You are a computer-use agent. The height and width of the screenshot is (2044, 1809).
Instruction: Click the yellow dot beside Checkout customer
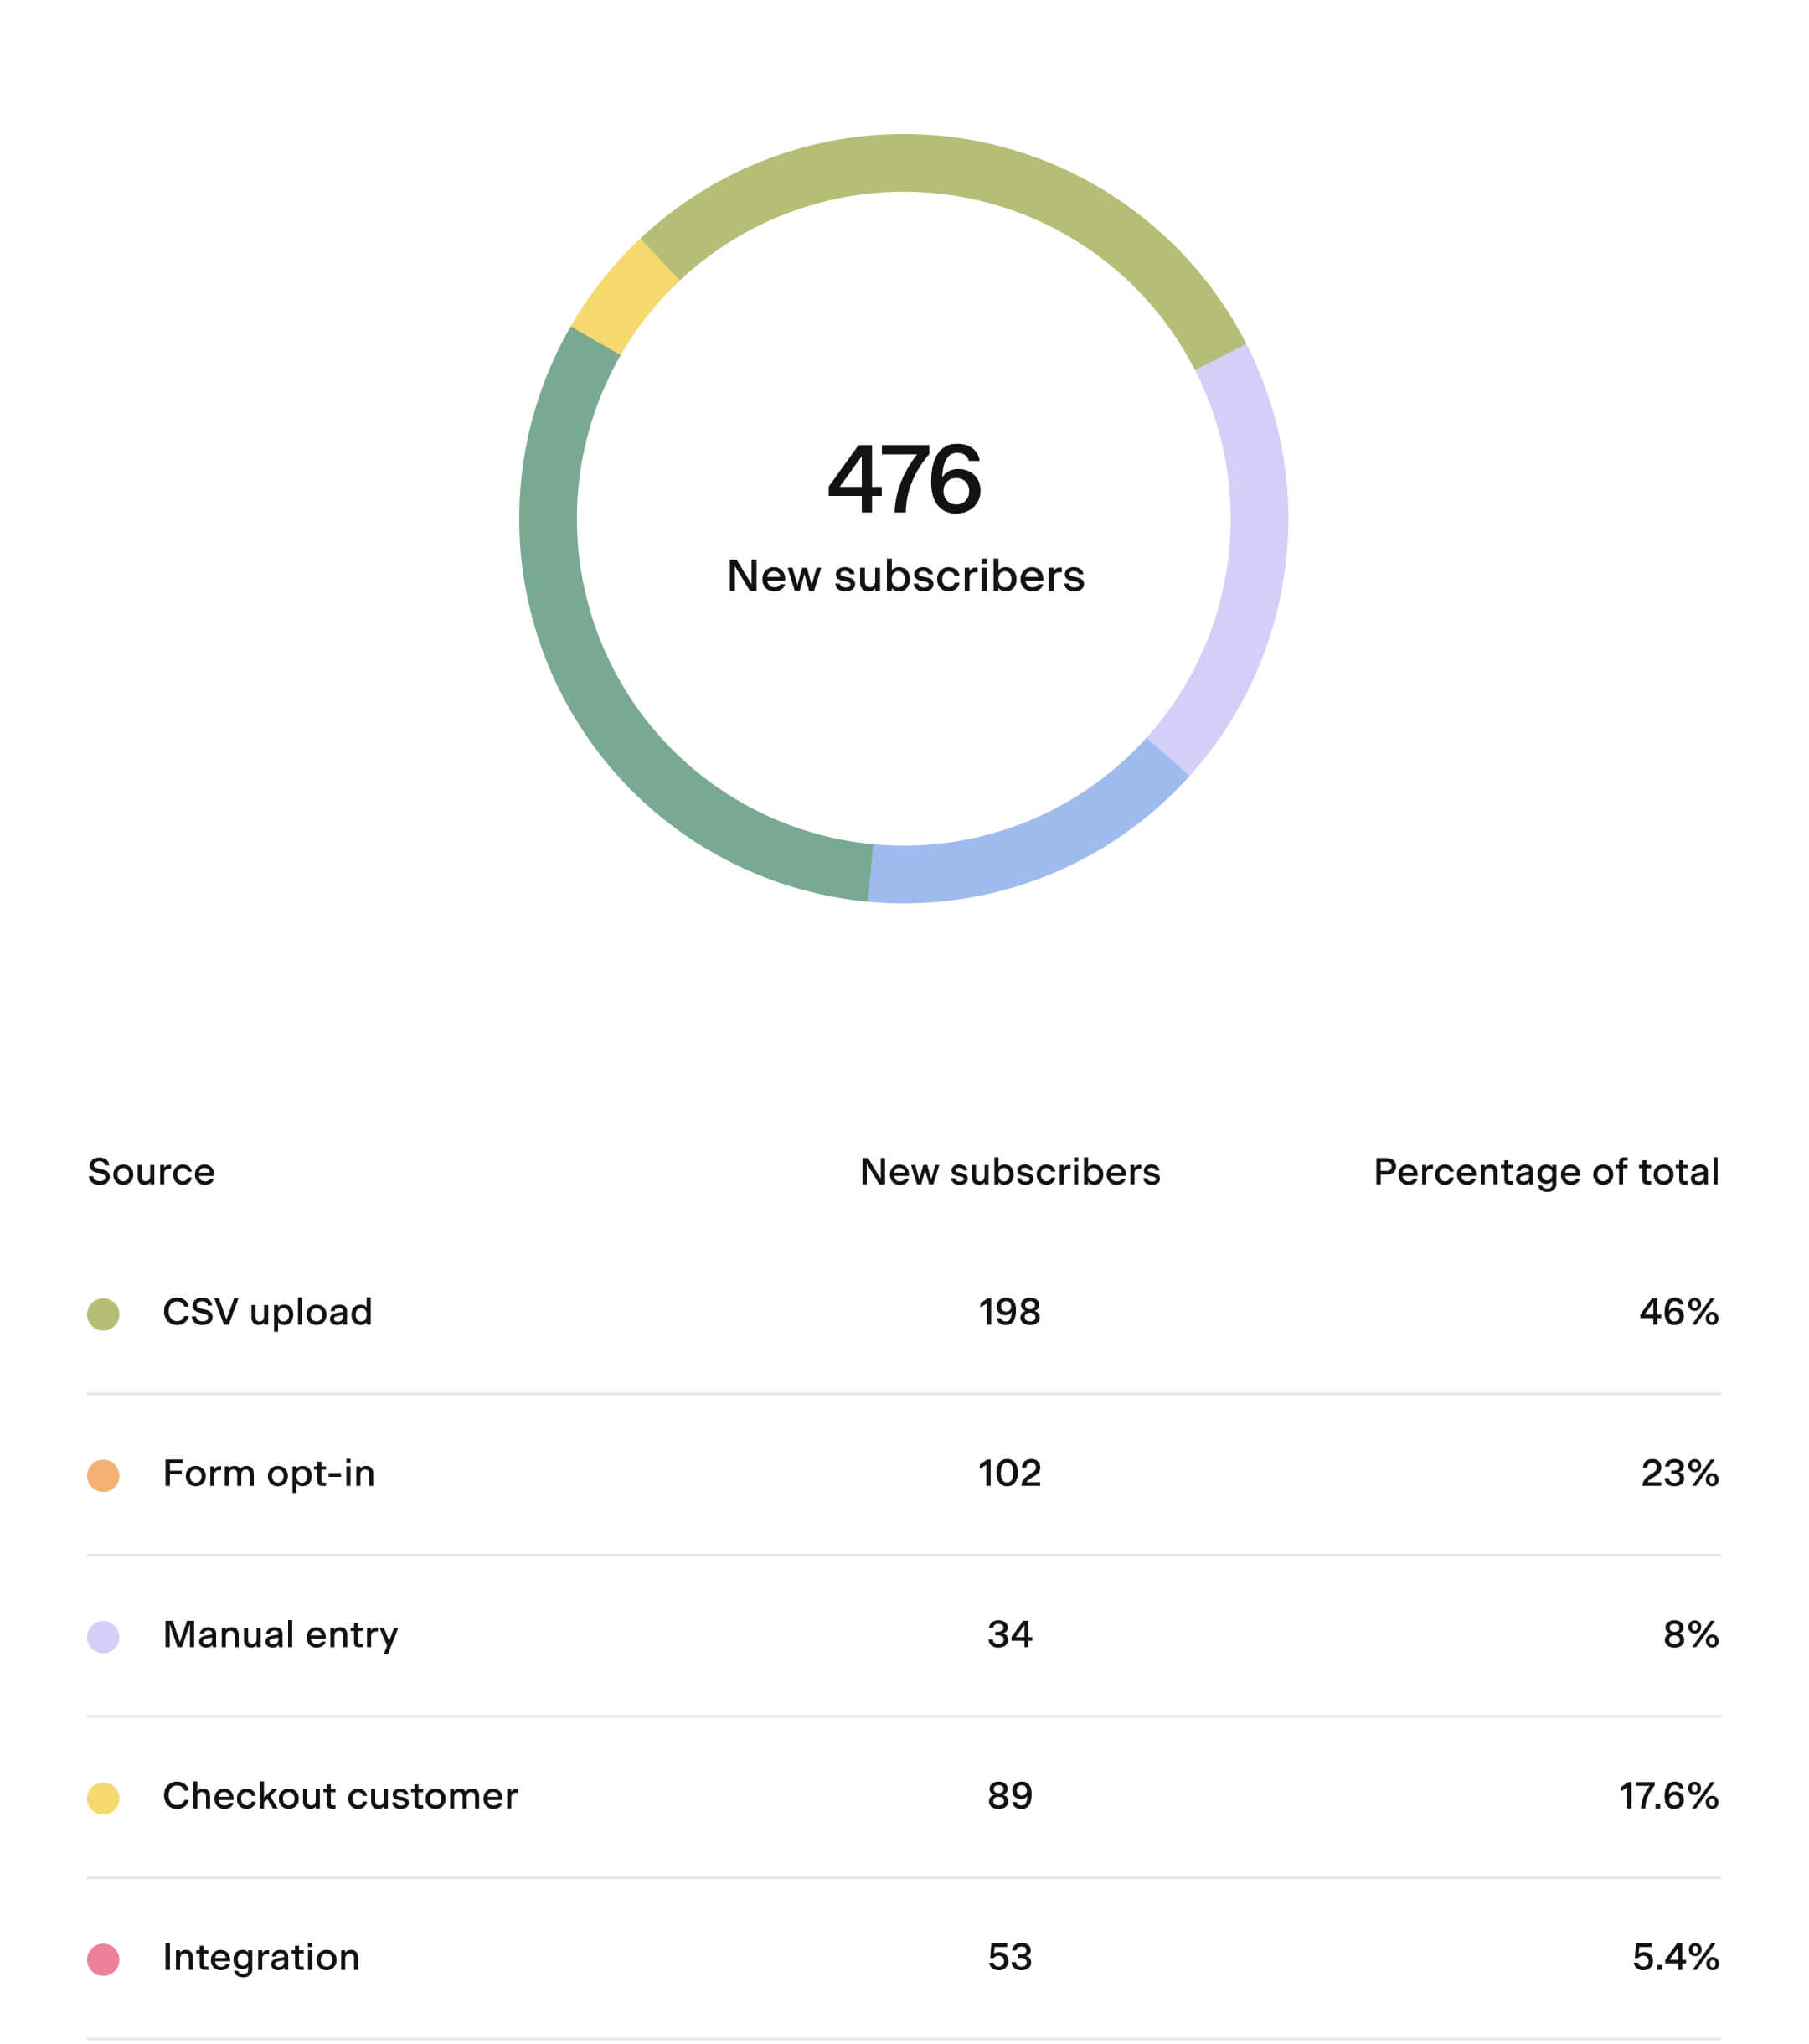coord(103,1798)
